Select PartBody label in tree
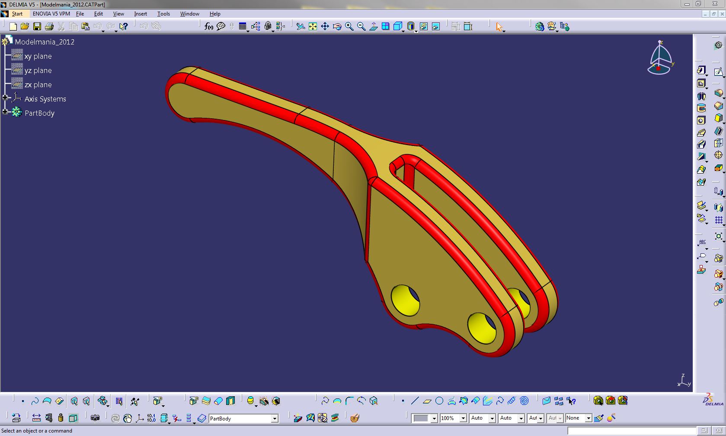This screenshot has height=436, width=726. [x=39, y=113]
